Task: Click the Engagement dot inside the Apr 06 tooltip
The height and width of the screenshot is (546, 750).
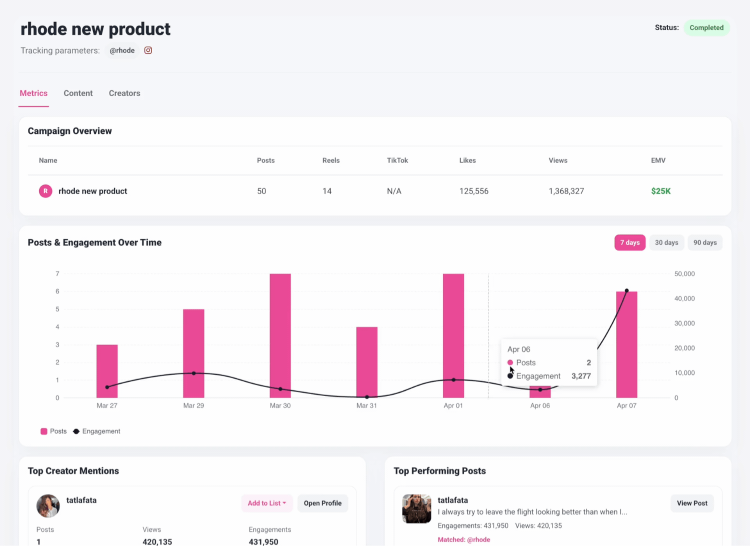Action: tap(510, 375)
